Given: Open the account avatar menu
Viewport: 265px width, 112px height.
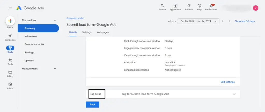Looking at the screenshot, I should coord(255,8).
